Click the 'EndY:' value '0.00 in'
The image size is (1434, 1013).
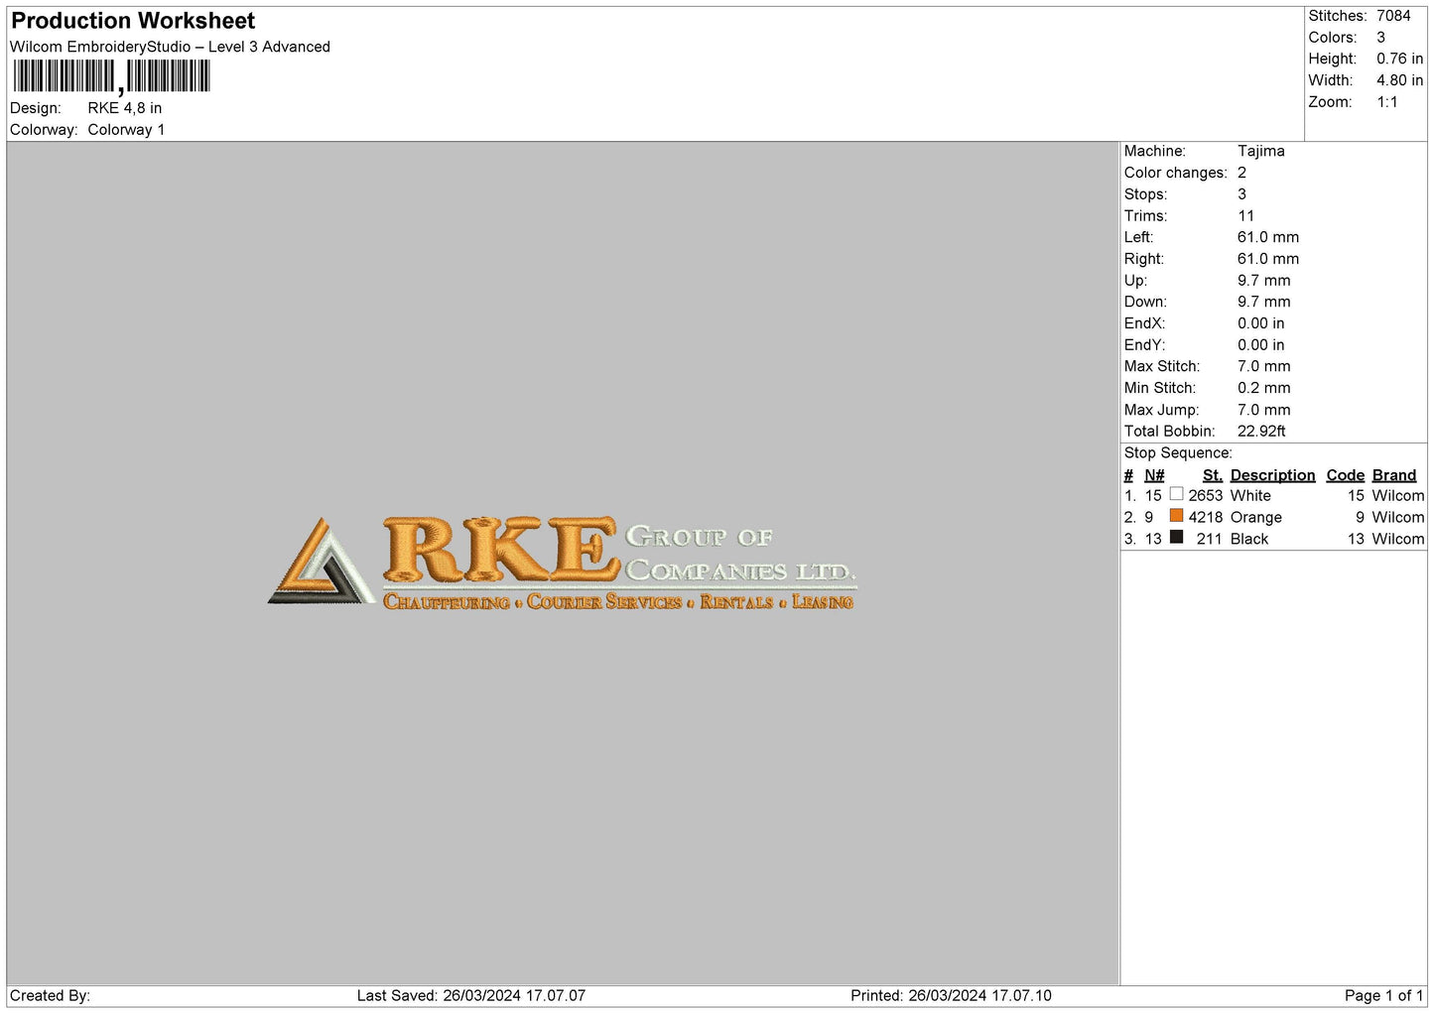1261,345
